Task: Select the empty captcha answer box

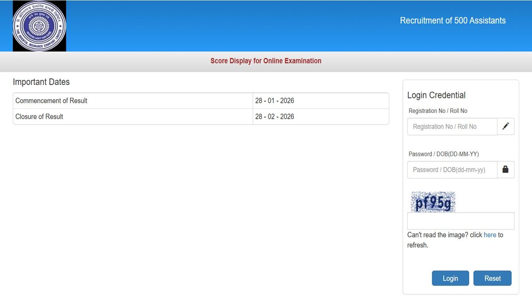Action: coord(461,221)
